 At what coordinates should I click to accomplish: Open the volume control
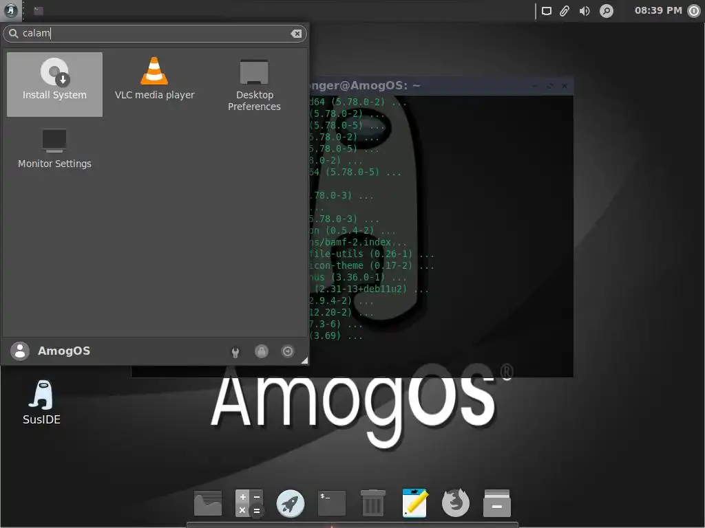point(585,11)
